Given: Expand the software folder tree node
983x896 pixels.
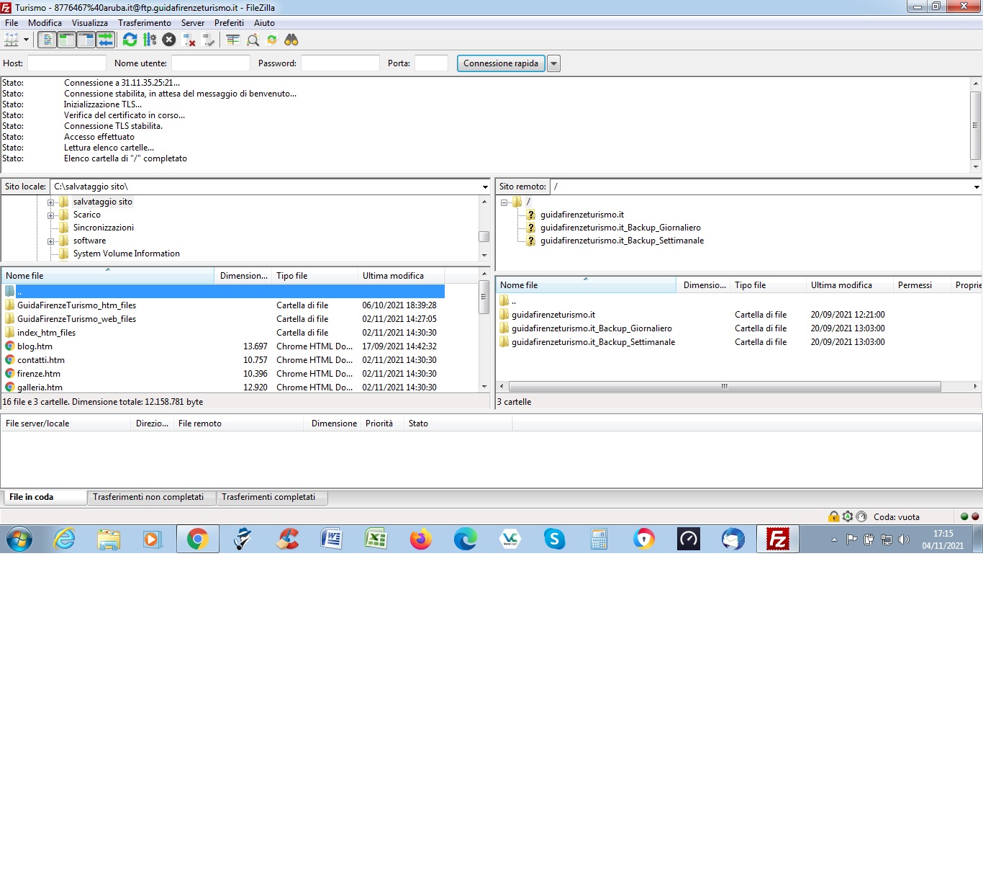Looking at the screenshot, I should tap(51, 241).
